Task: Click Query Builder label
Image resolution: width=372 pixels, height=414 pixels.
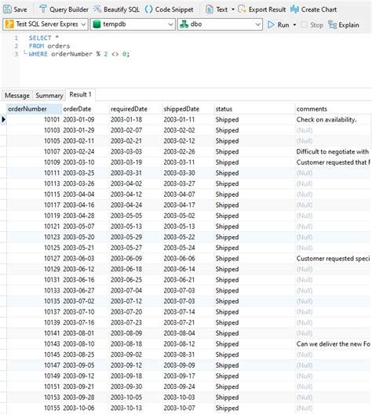Action: (x=69, y=9)
